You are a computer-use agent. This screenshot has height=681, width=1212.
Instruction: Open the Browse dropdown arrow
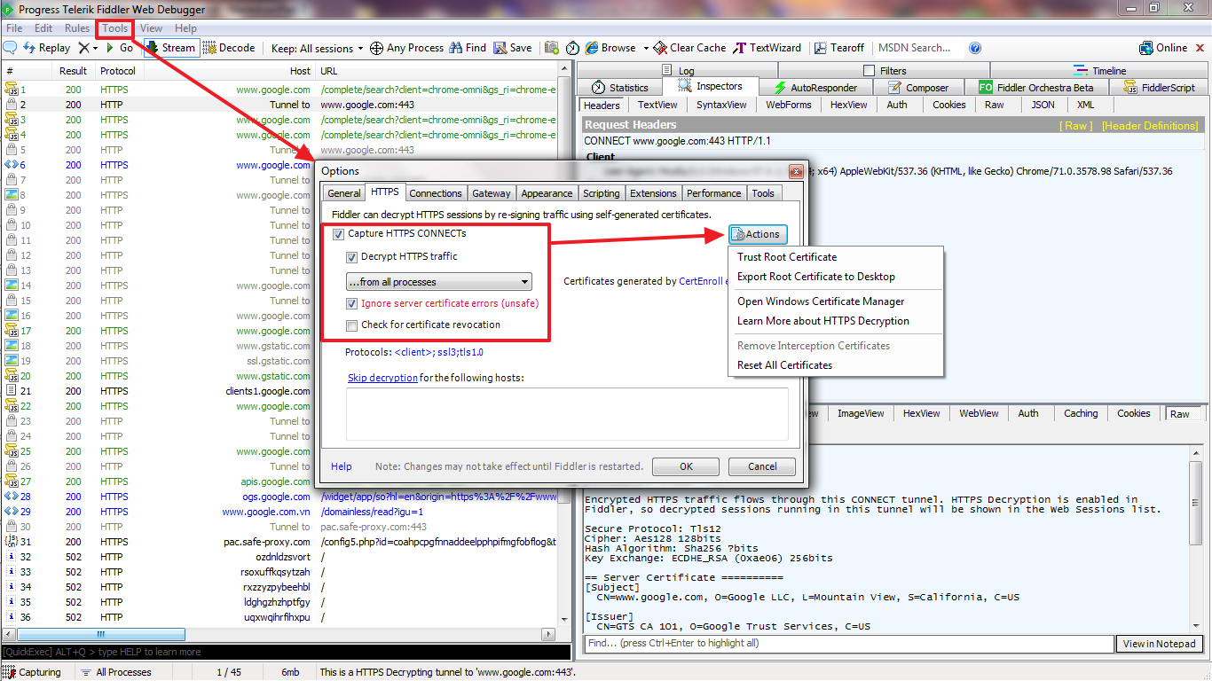pyautogui.click(x=646, y=48)
